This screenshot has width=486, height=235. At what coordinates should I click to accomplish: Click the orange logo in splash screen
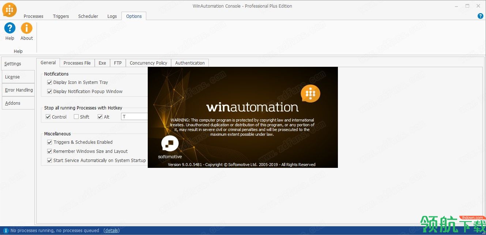pyautogui.click(x=310, y=94)
